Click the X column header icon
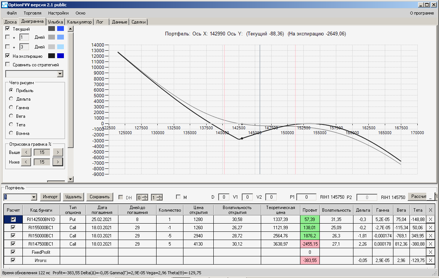The image size is (439, 278). point(430,210)
